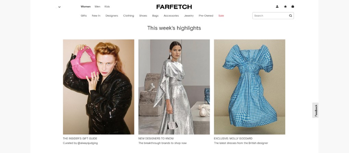Open the Feedback side tab
Image resolution: width=349 pixels, height=153 pixels.
(315, 110)
